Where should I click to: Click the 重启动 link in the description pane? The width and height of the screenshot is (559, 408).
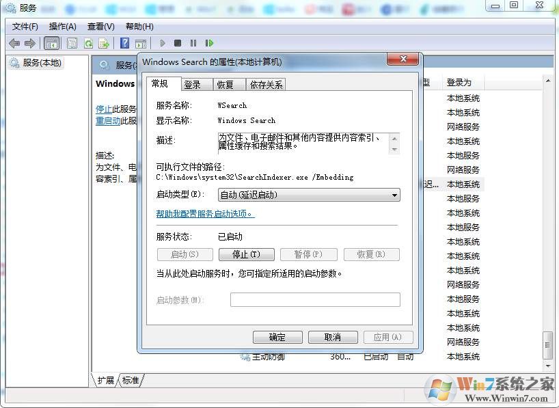click(108, 120)
